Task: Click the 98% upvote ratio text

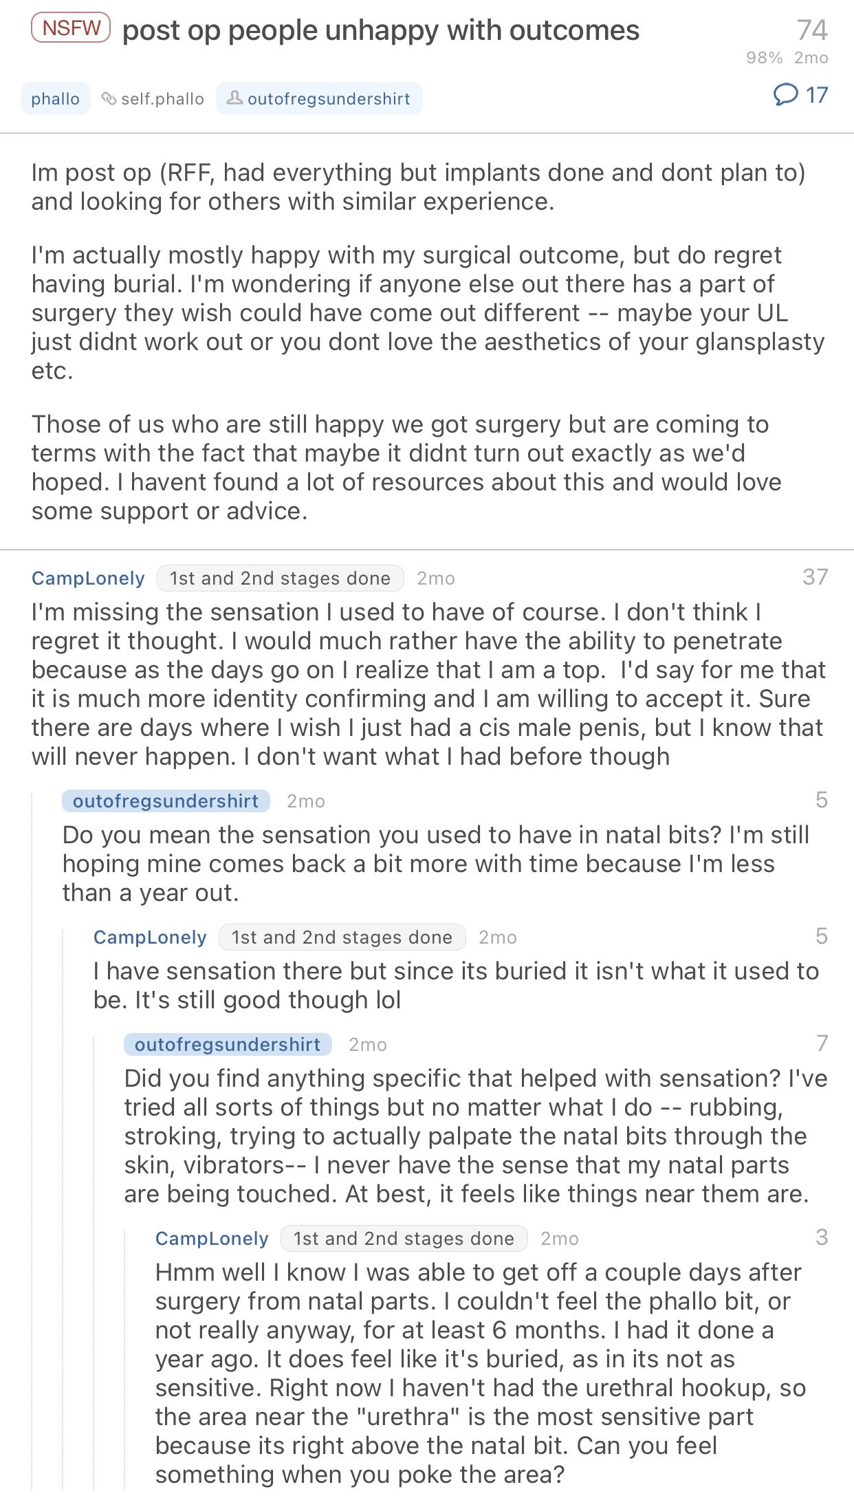Action: click(x=764, y=58)
